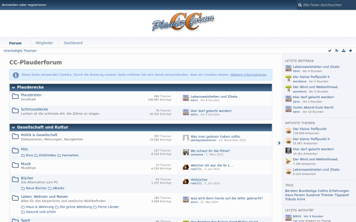This screenshot has height=222, width=356.
Task: Click info icon in cookie notice
Action: coord(15,75)
